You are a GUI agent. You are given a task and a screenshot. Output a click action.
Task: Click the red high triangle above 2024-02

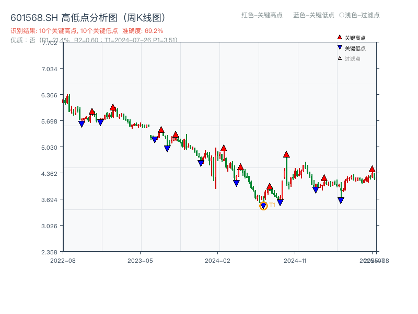pyautogui.click(x=224, y=148)
